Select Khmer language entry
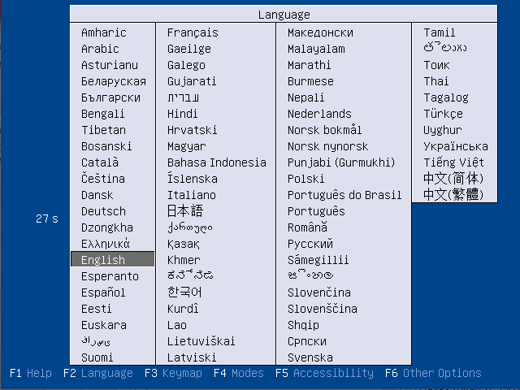This screenshot has height=390, width=520. pos(184,260)
